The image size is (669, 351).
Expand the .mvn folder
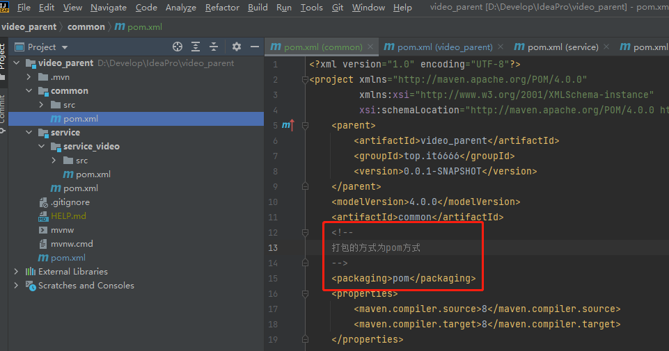pos(29,77)
